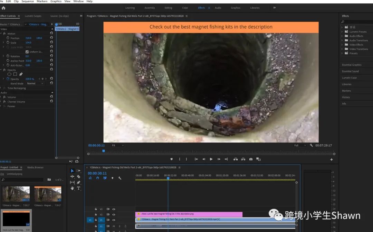Reset the Position parameter
Viewport: 373px width, 232px height.
[51, 38]
